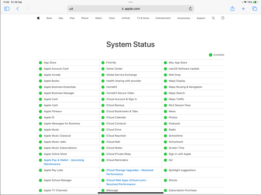261x195 pixels.
Task: Click the Apple Business Essentials row
Action: [x=68, y=87]
